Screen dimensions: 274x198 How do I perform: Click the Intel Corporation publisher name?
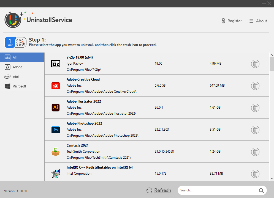[79, 174]
